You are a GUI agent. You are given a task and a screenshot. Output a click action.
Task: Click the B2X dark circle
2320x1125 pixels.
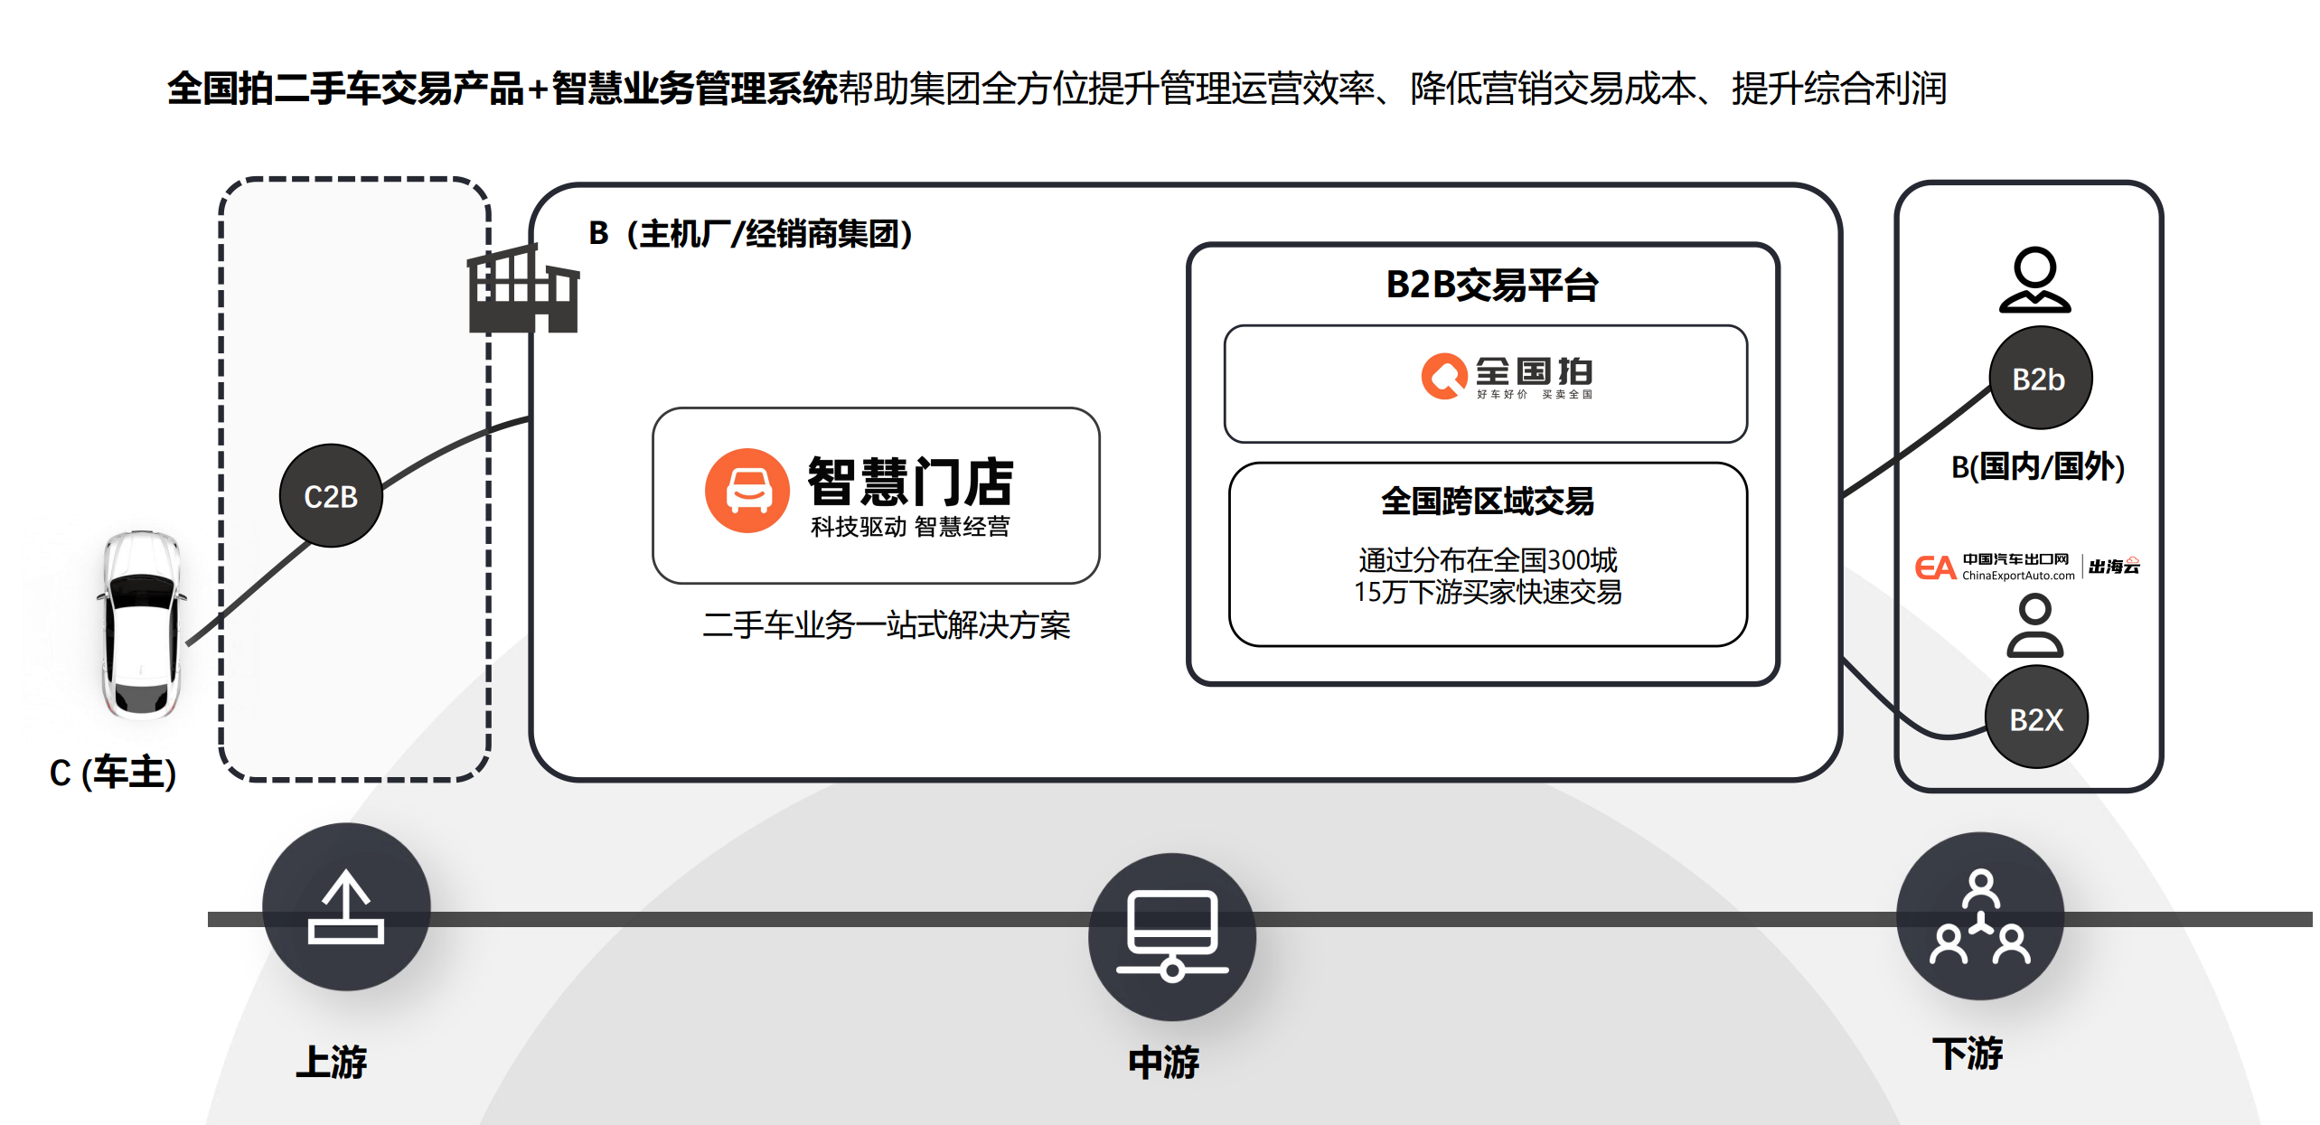click(2036, 719)
